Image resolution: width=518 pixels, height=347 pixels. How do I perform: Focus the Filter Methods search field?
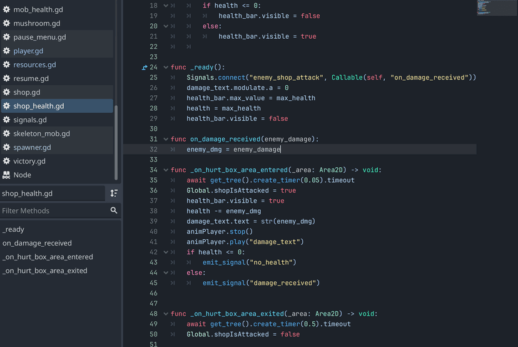click(x=53, y=210)
